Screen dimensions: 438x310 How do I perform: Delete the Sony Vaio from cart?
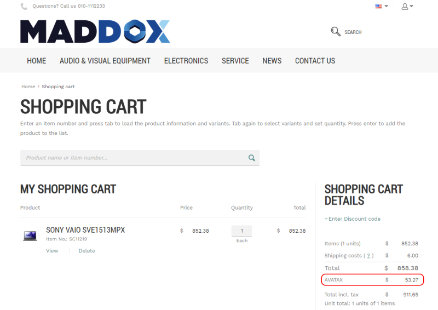[x=87, y=251]
